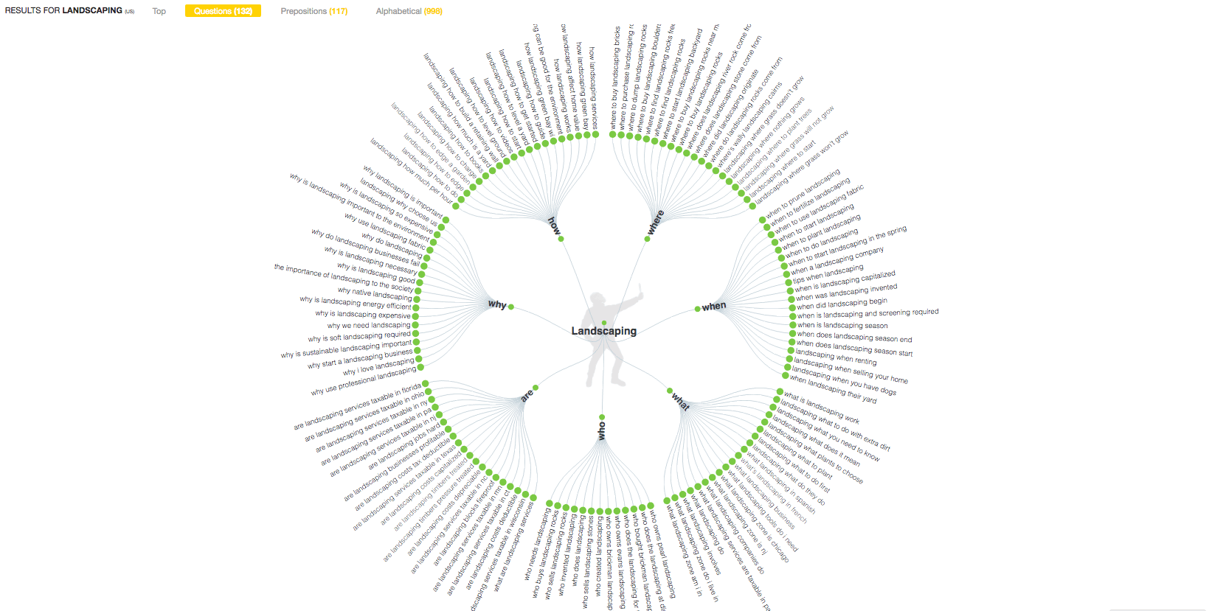Open the Prepositions (117) tab

coord(313,11)
